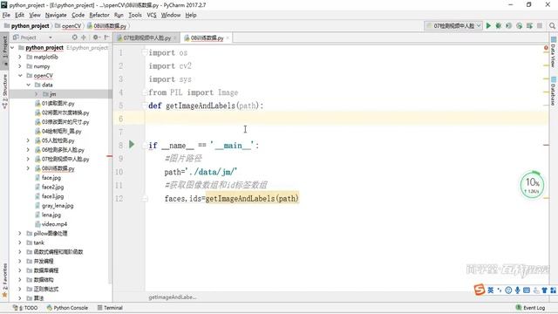The image size is (558, 314).
Task: Open the Structure tool window tab
Action: (4, 91)
